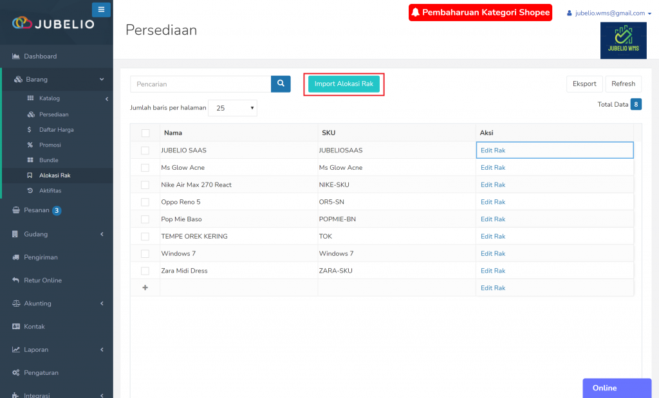Click the Pengaturan gears icon

pyautogui.click(x=16, y=372)
